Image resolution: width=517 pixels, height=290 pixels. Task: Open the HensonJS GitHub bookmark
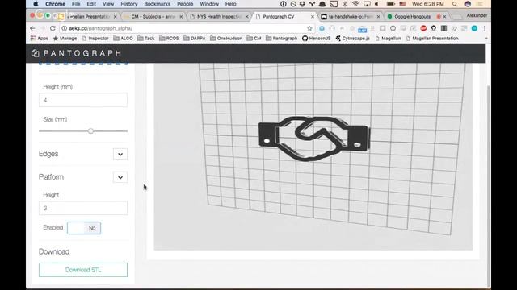316,39
